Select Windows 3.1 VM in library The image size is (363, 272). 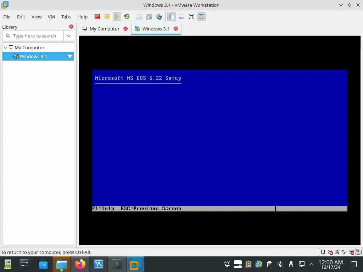point(38,56)
